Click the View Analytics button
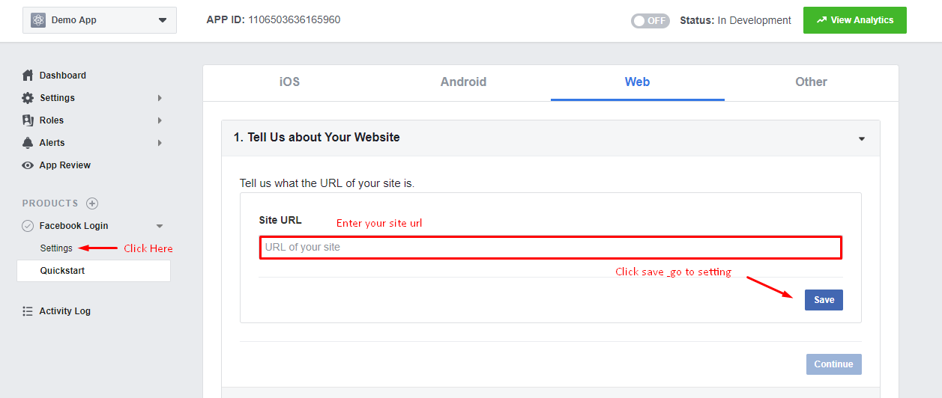This screenshot has width=942, height=398. tap(854, 20)
